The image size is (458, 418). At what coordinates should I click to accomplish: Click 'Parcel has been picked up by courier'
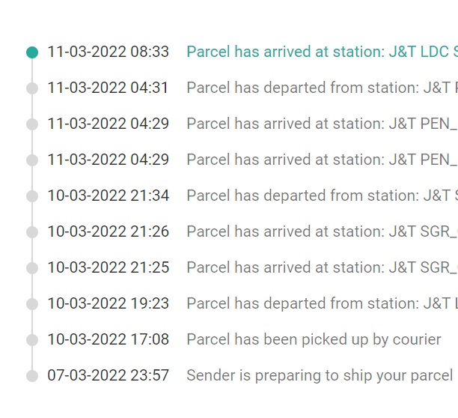314,339
